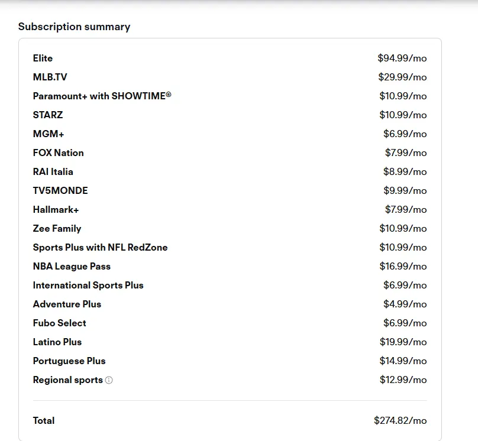This screenshot has width=478, height=441.
Task: Click the Fubo Select line item
Action: [x=59, y=323]
